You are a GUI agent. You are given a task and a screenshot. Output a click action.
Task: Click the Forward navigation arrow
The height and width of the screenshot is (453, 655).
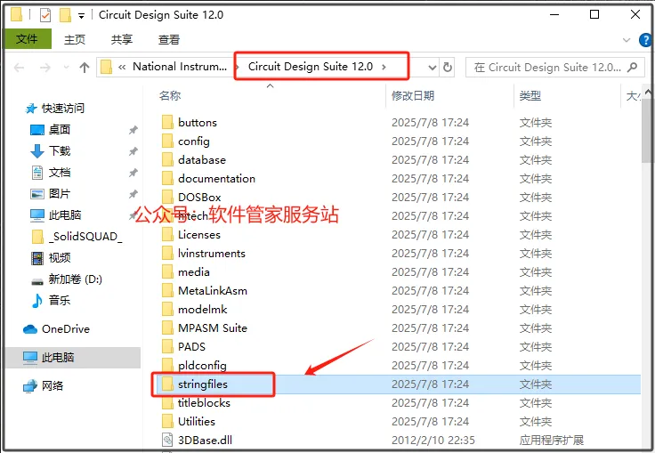44,68
